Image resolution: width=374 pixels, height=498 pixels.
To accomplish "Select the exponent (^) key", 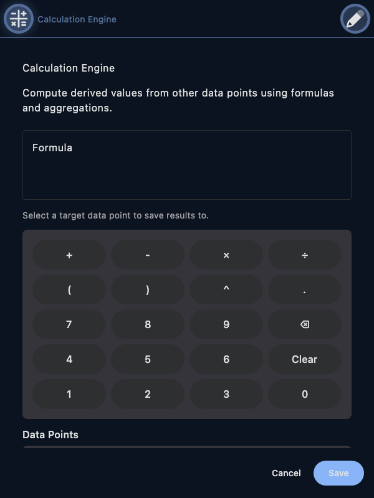I will [226, 289].
